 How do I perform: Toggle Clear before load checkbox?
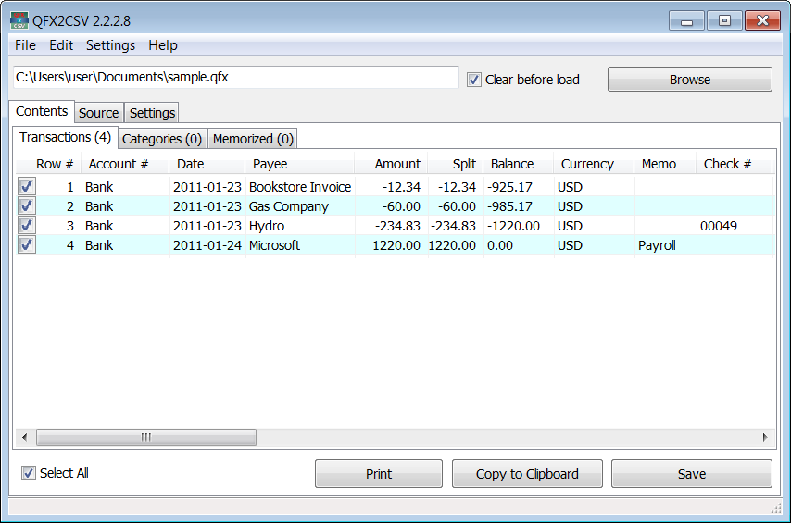[473, 80]
